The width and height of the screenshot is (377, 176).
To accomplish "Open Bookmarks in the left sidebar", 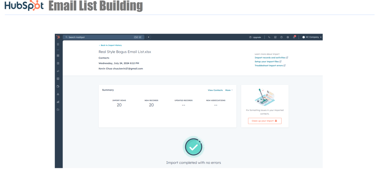I will coord(58,44).
